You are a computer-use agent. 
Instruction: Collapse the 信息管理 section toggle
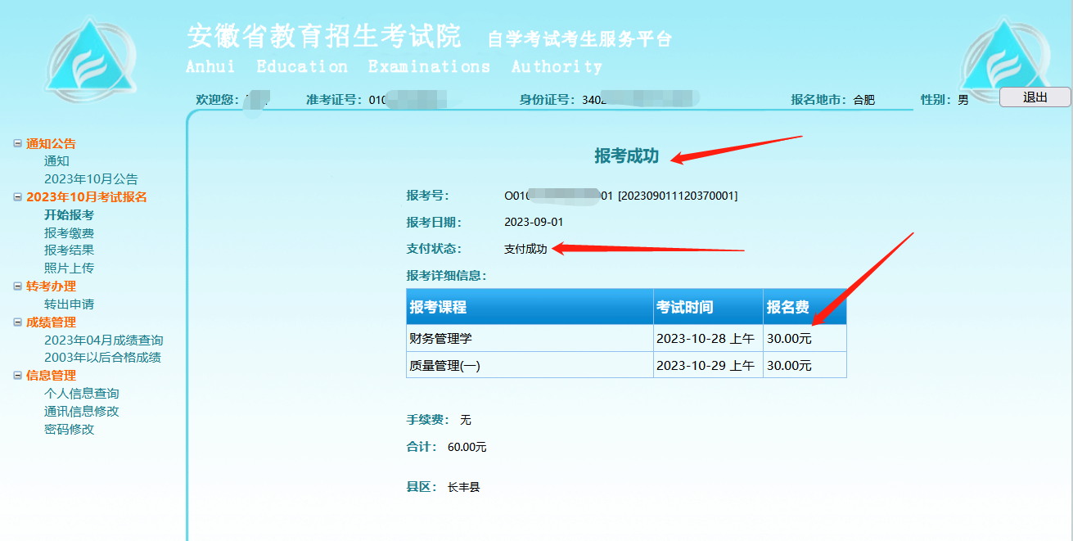click(x=18, y=376)
